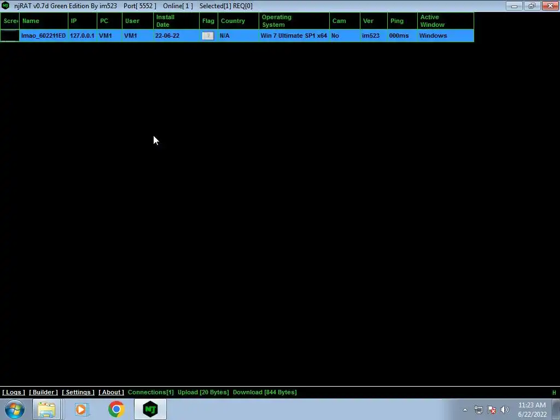Image resolution: width=560 pixels, height=420 pixels.
Task: Click the Name column header
Action: [44, 21]
